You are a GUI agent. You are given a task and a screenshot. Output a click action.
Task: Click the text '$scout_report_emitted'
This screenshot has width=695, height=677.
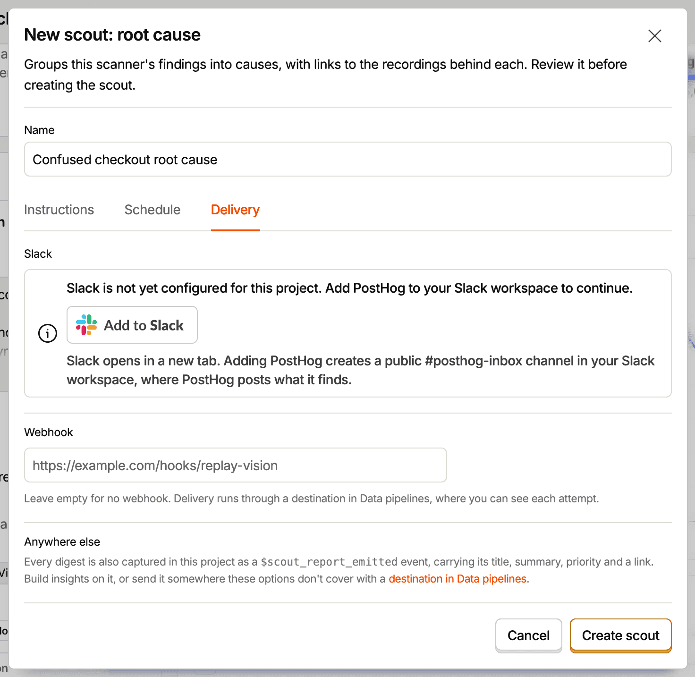tap(329, 562)
